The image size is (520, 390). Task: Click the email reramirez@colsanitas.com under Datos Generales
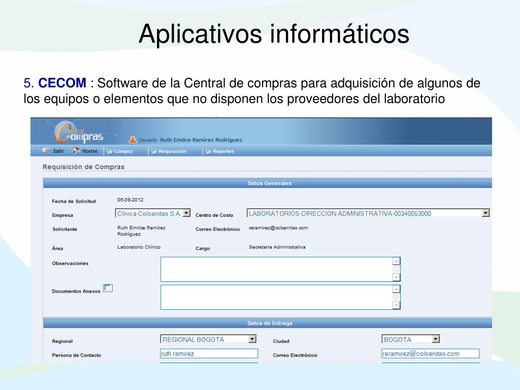coord(278,228)
